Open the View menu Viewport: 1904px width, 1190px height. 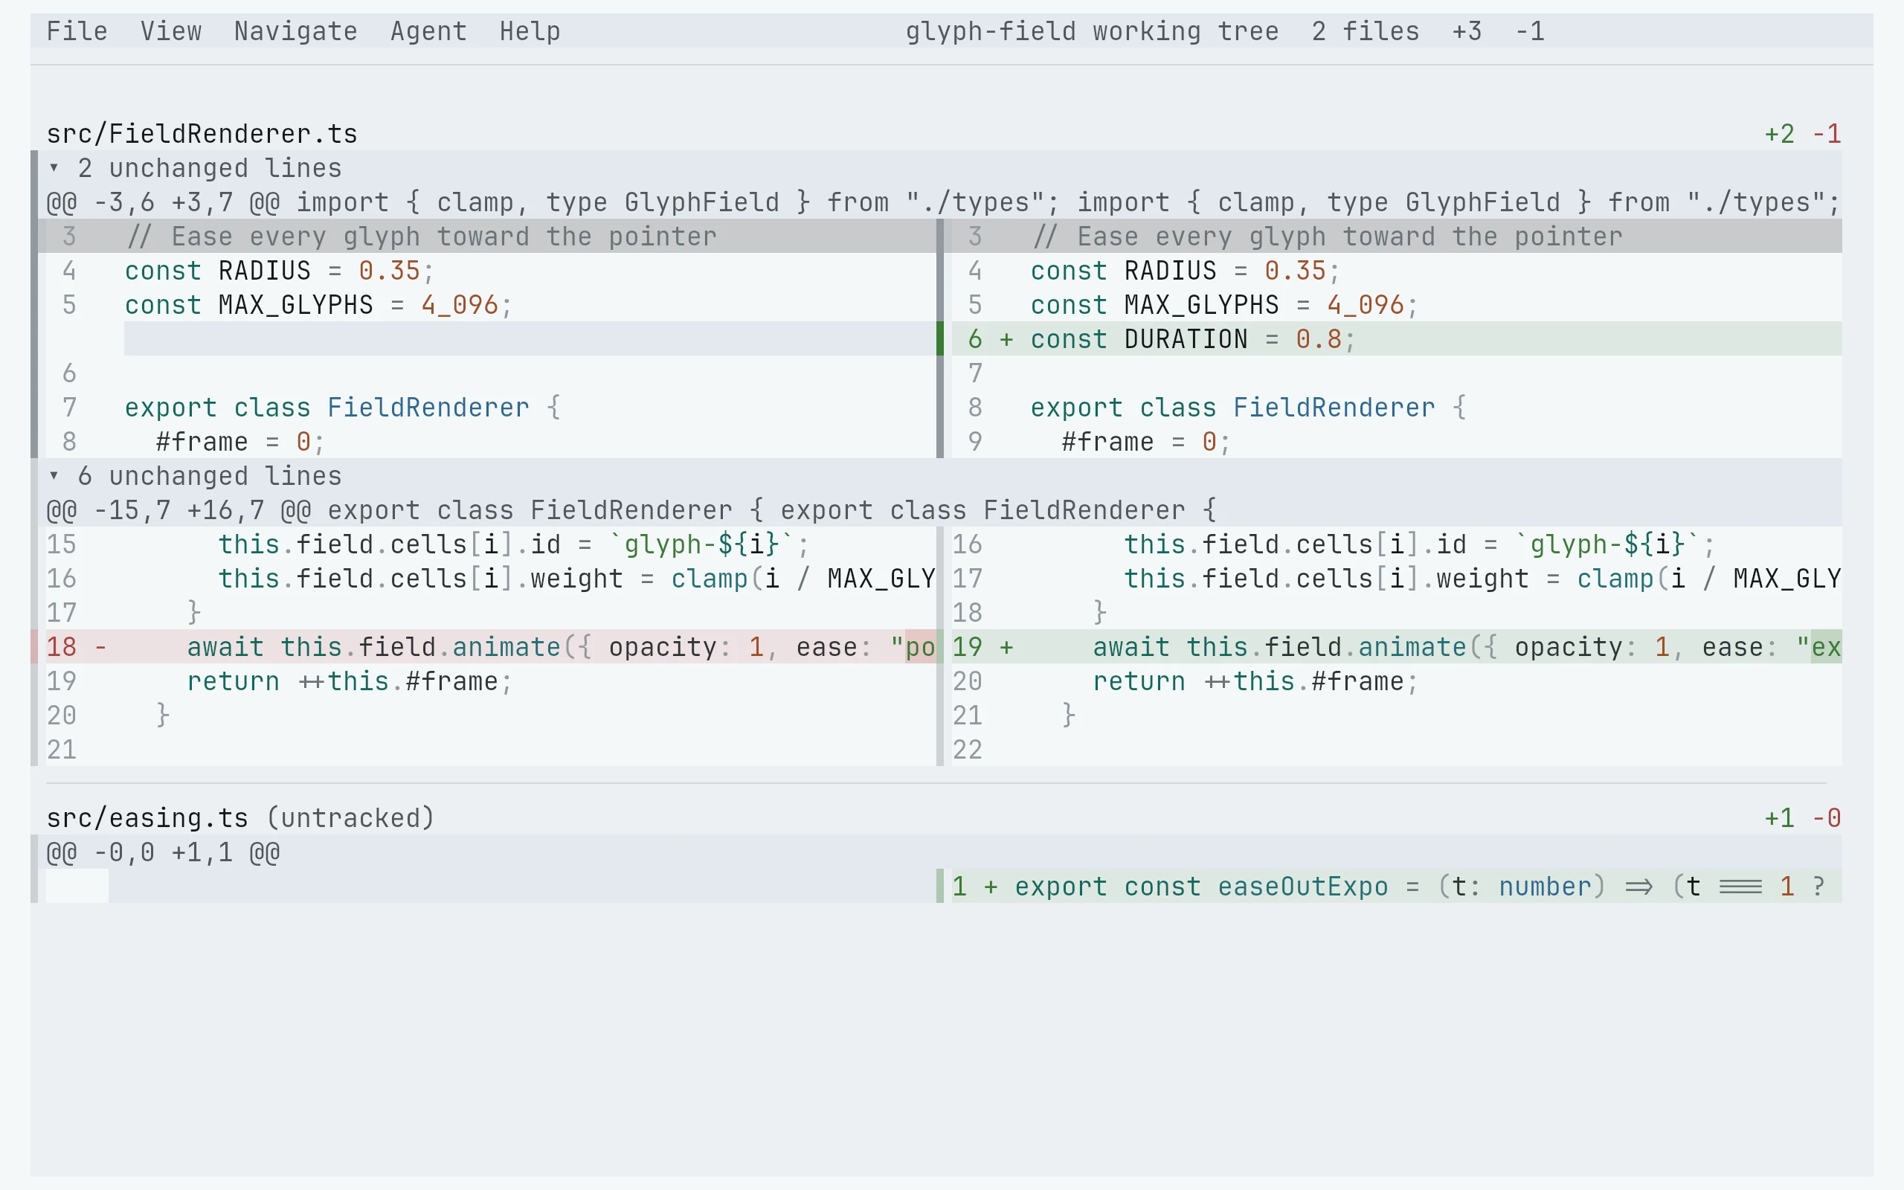pyautogui.click(x=171, y=31)
